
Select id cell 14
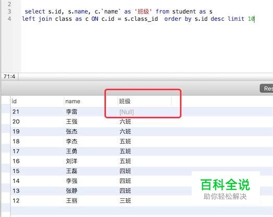pos(16,181)
